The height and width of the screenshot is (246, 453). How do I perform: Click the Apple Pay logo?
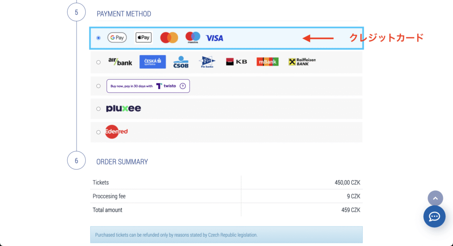(143, 38)
